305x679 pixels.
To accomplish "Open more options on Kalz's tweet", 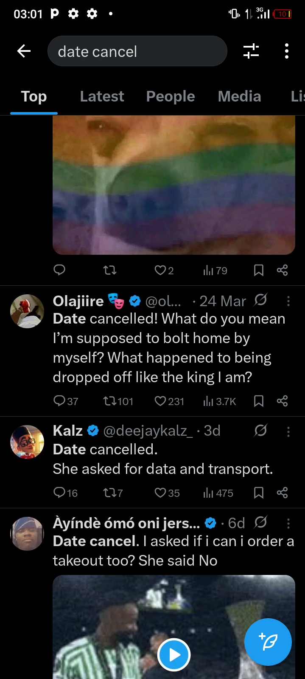I will pyautogui.click(x=288, y=431).
